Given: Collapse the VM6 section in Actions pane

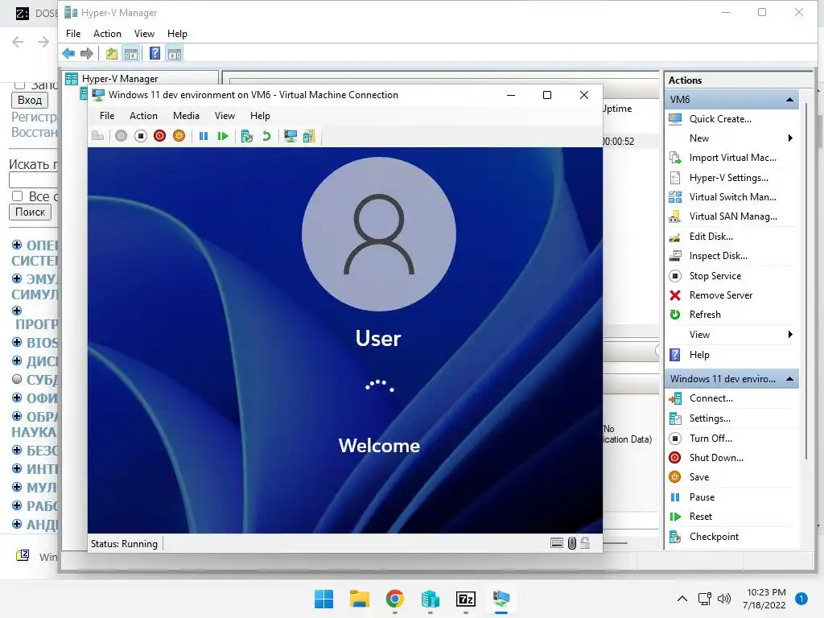Looking at the screenshot, I should point(789,99).
